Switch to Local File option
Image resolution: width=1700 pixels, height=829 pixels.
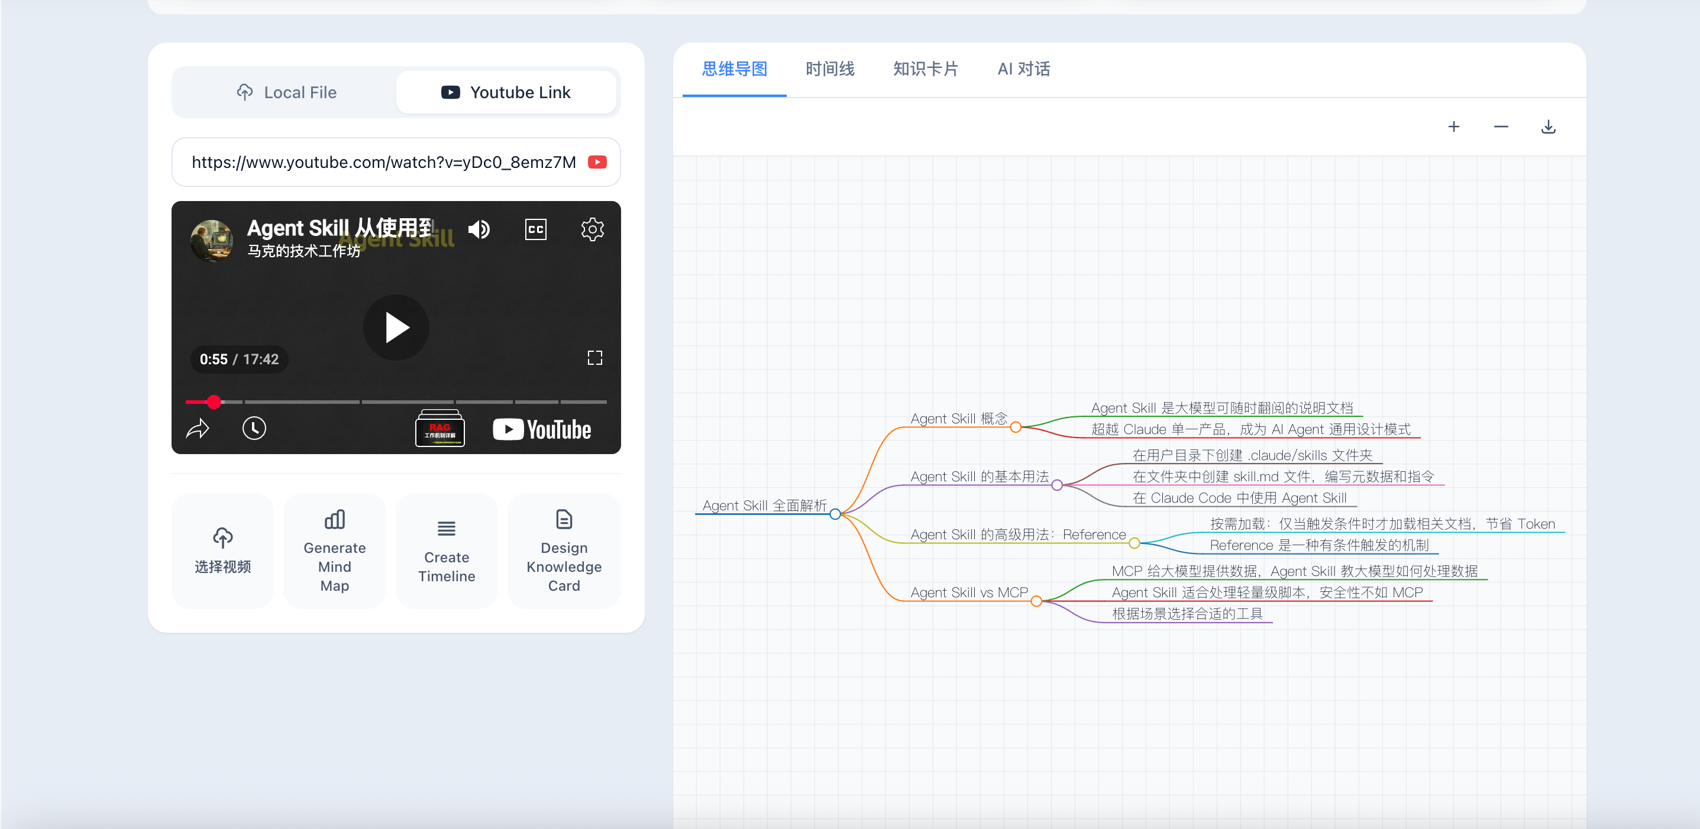[286, 92]
